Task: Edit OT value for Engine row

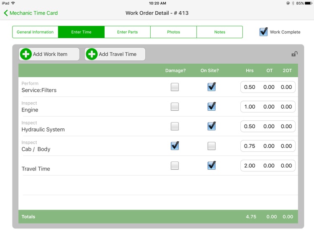Action: (269, 106)
